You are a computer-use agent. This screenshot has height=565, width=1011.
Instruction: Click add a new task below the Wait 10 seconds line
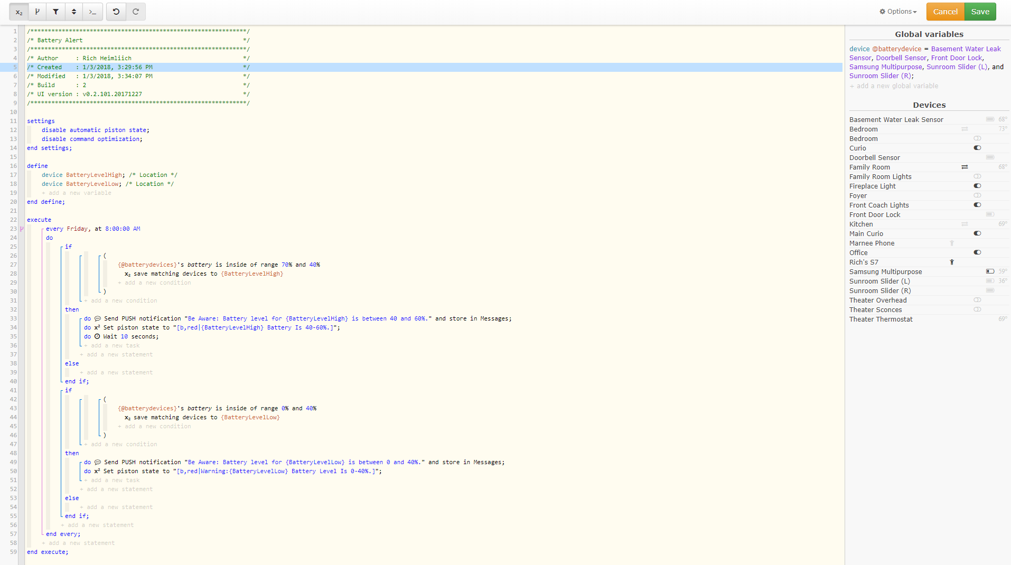tap(112, 346)
